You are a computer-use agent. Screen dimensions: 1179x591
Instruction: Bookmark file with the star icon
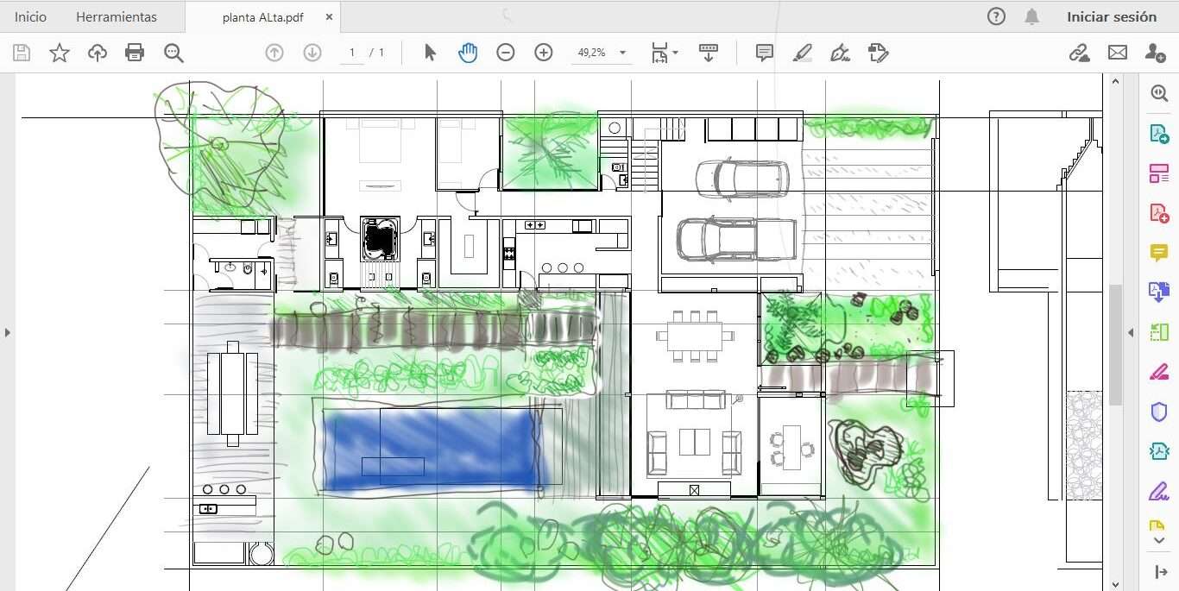point(60,53)
